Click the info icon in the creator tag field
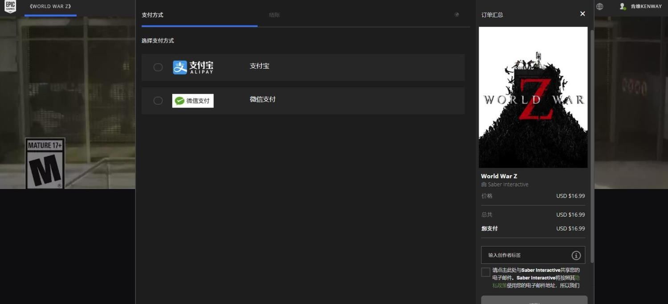The width and height of the screenshot is (668, 304). point(576,255)
